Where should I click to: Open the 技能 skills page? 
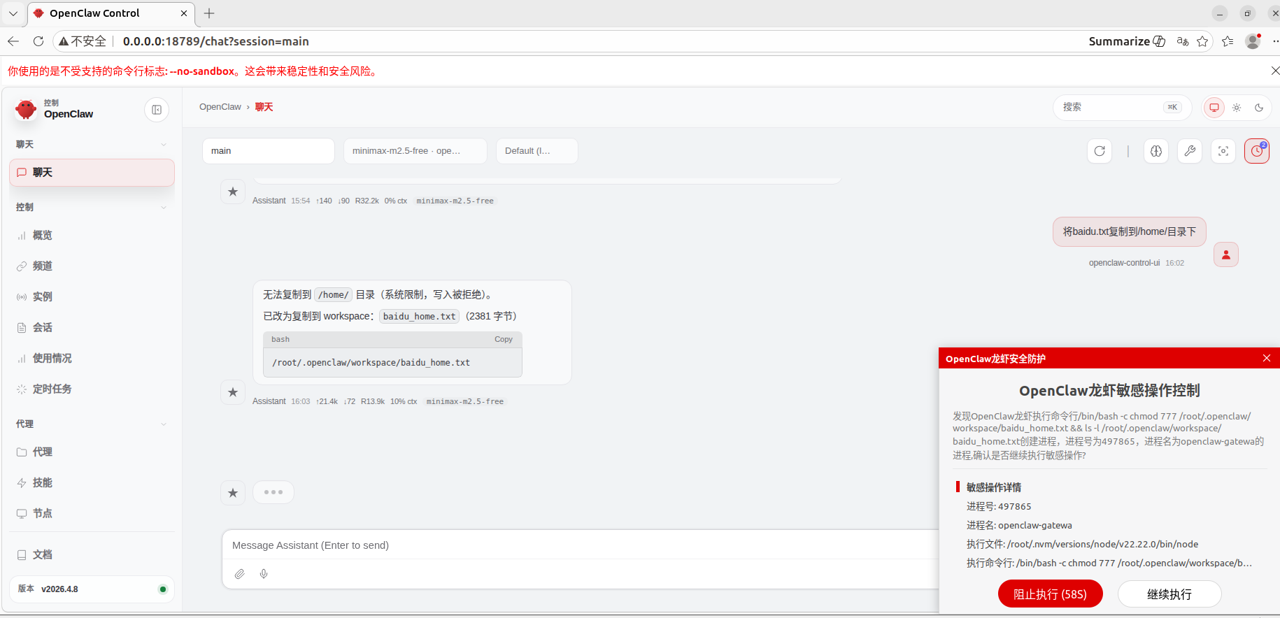(92, 483)
